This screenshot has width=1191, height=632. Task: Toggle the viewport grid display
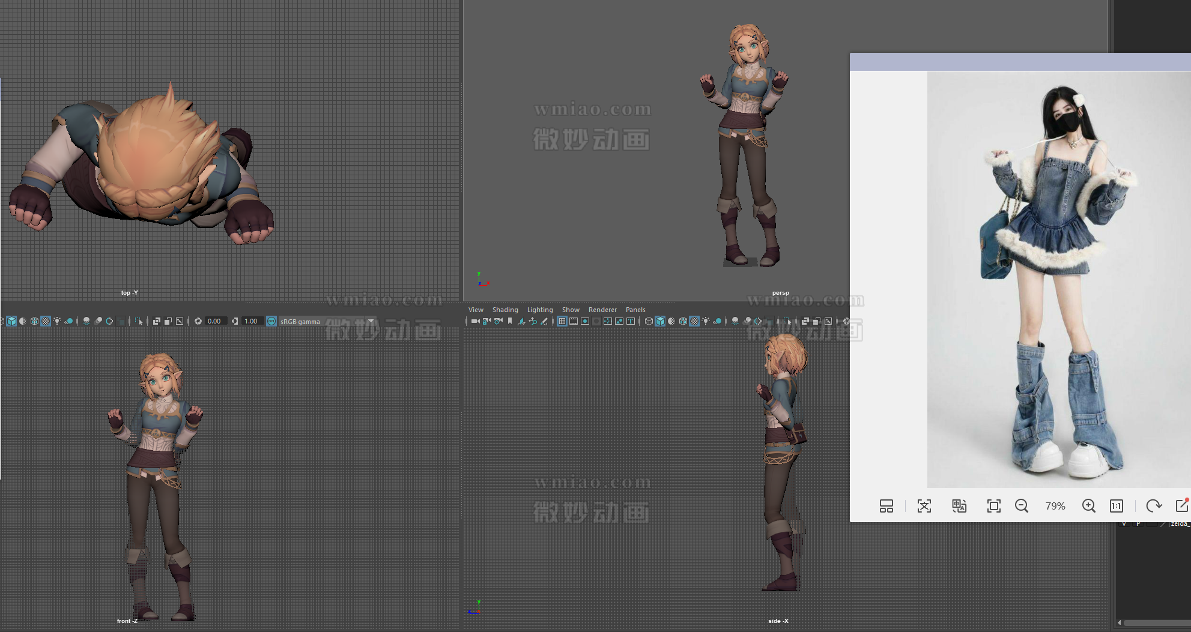coord(562,321)
